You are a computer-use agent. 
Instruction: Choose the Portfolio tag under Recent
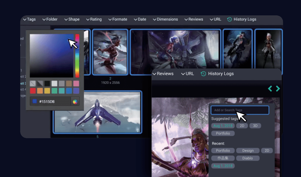223,151
